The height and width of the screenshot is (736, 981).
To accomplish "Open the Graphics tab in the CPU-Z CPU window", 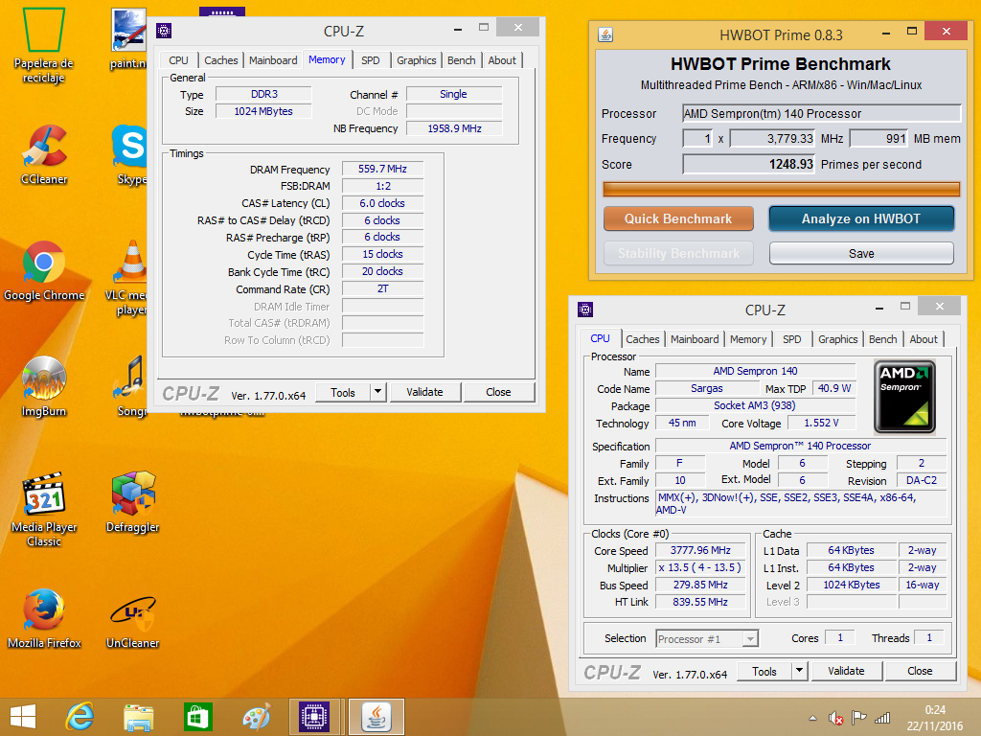I will pyautogui.click(x=837, y=338).
